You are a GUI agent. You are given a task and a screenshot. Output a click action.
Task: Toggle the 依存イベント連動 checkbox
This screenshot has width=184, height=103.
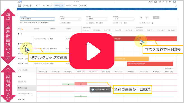pos(114,23)
